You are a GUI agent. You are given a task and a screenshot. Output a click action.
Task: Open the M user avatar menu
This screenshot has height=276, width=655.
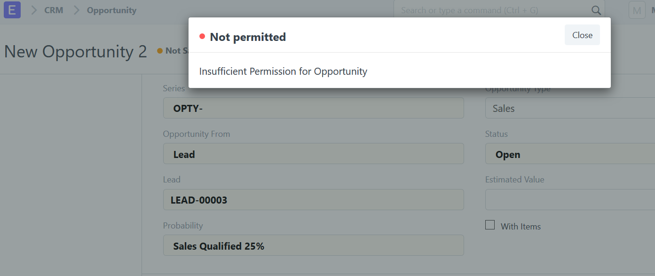637,10
